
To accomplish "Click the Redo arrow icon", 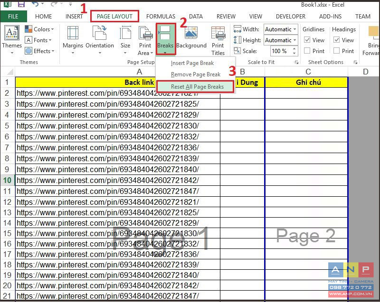I will pyautogui.click(x=54, y=4).
